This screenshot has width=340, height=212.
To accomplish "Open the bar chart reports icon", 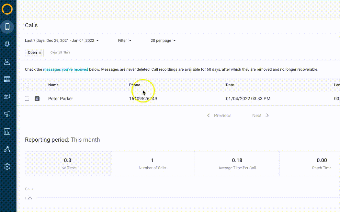I will click(x=7, y=132).
